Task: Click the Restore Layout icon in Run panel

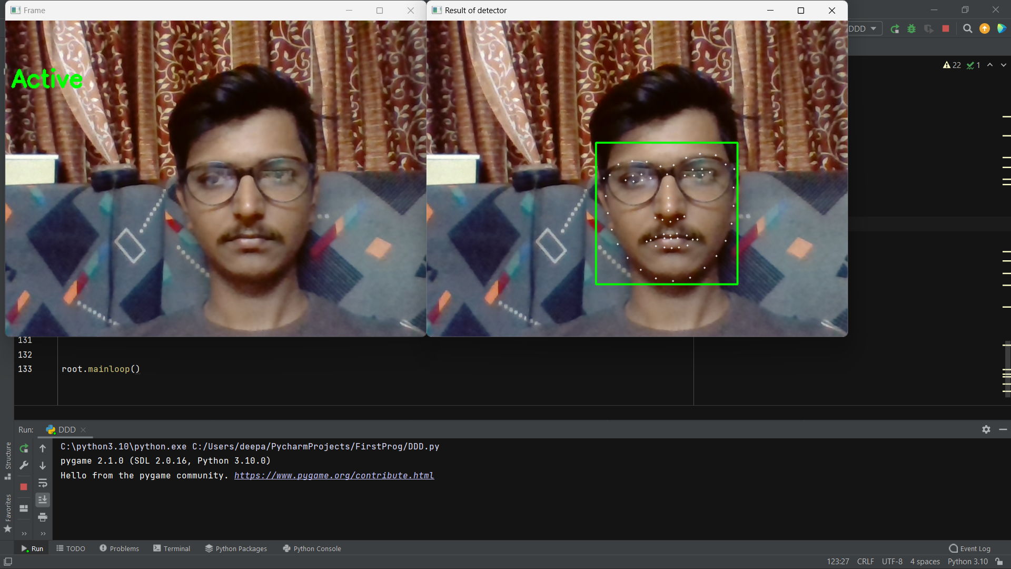Action: click(x=24, y=508)
